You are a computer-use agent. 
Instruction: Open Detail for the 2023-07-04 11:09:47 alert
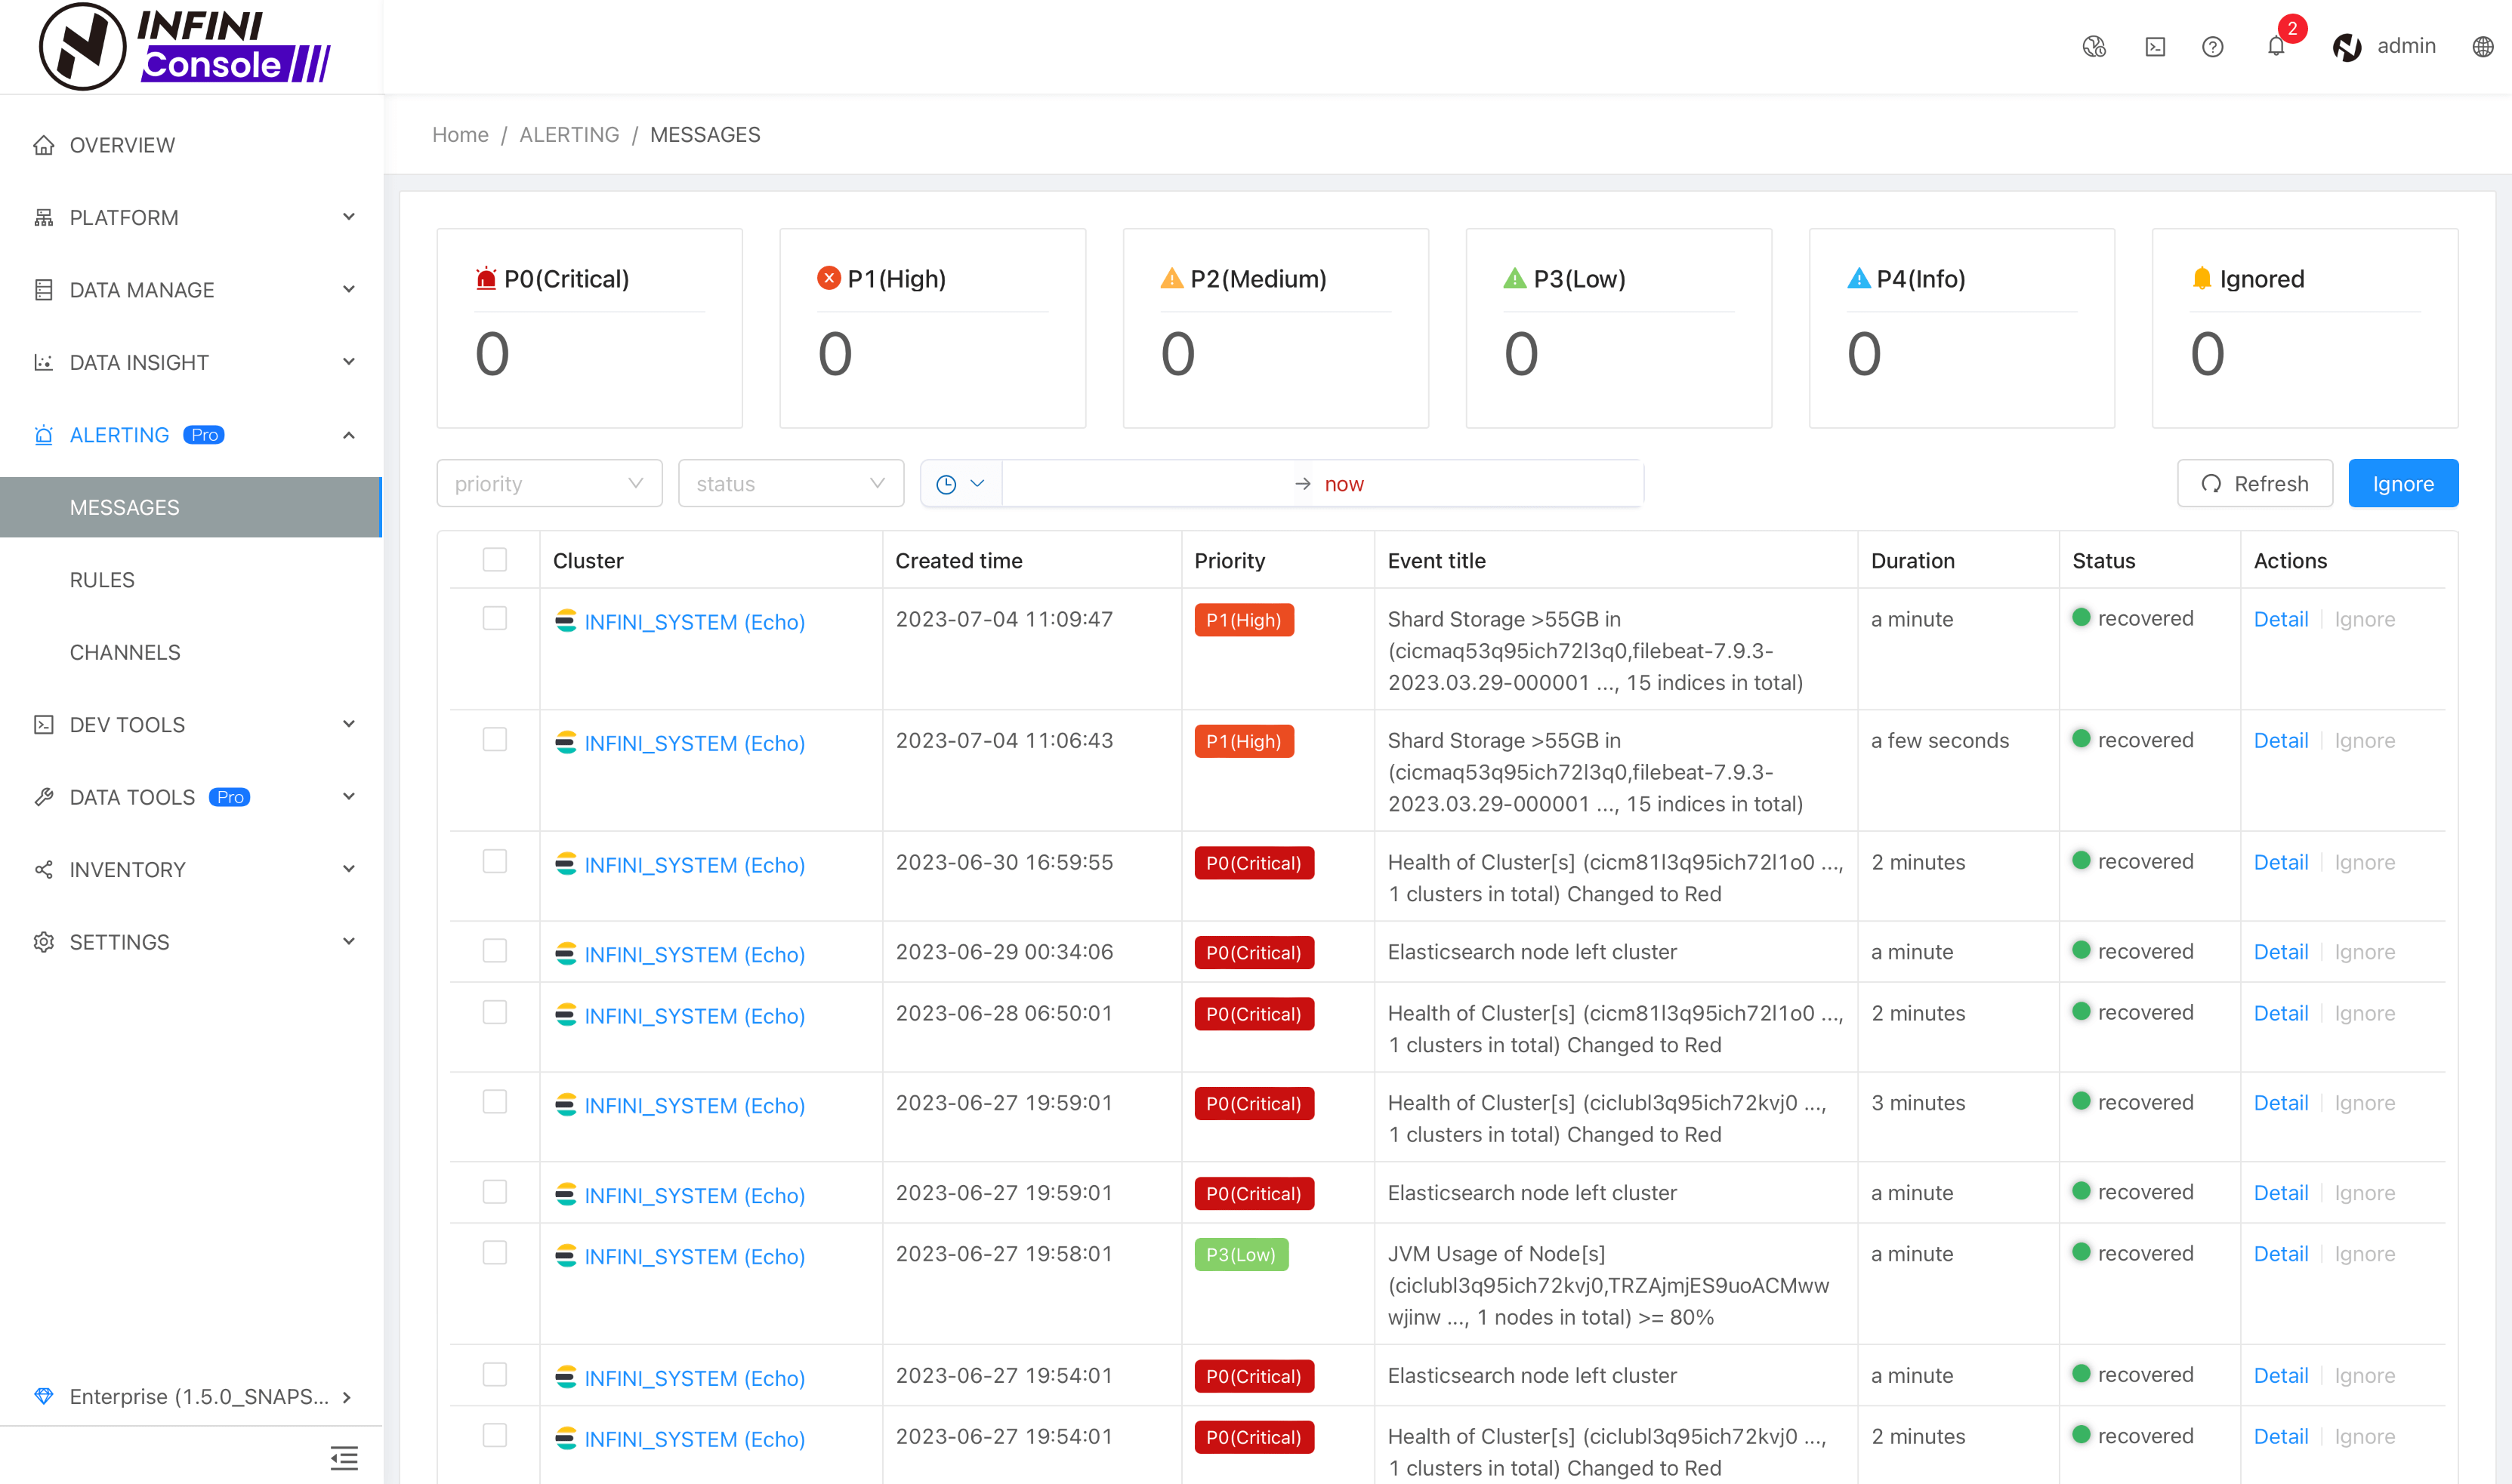(x=2281, y=619)
